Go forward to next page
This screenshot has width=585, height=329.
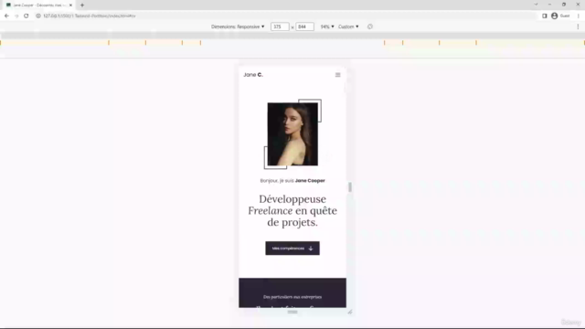[16, 16]
